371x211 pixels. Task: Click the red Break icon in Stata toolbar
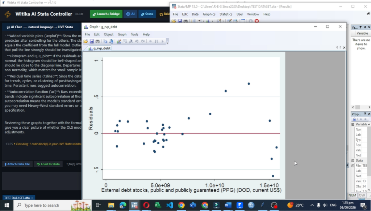point(257,21)
